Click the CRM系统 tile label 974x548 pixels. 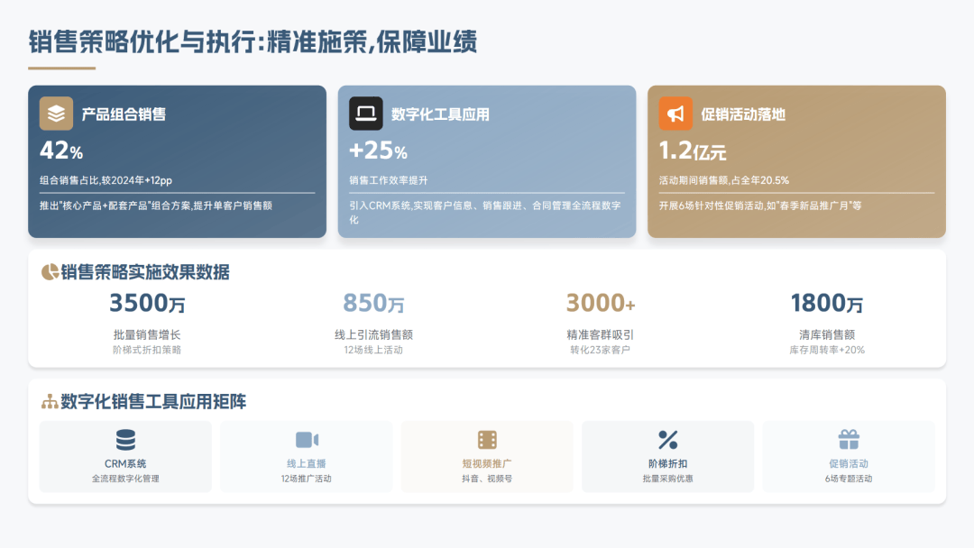(125, 463)
